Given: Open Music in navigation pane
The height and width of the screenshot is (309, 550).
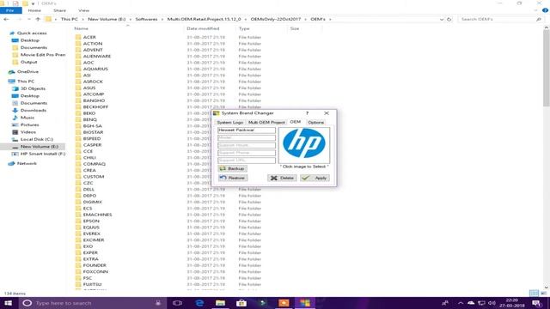Looking at the screenshot, I should click(27, 118).
